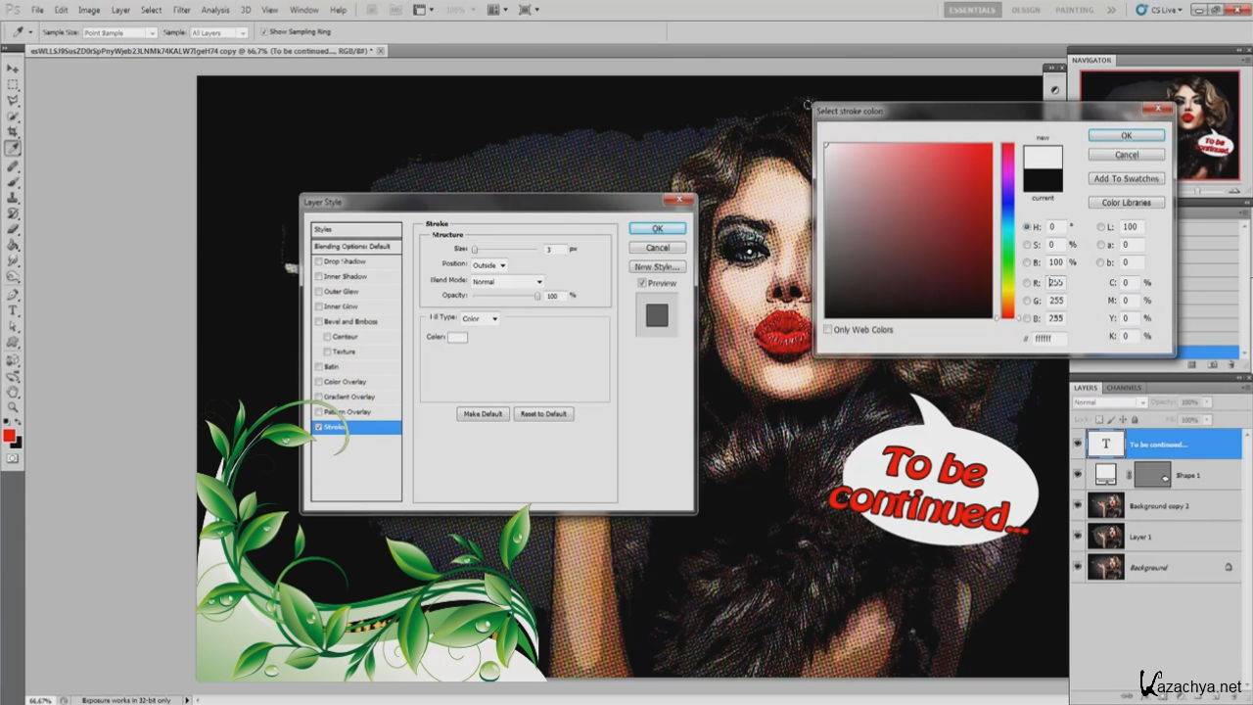
Task: Hide the Shape 1 layer
Action: click(x=1078, y=475)
